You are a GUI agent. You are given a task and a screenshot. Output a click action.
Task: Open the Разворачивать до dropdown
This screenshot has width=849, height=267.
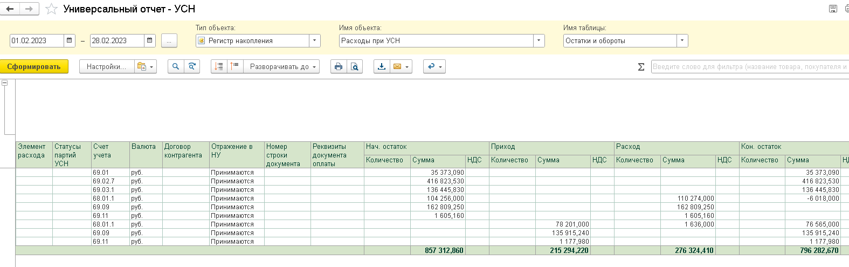tap(281, 66)
